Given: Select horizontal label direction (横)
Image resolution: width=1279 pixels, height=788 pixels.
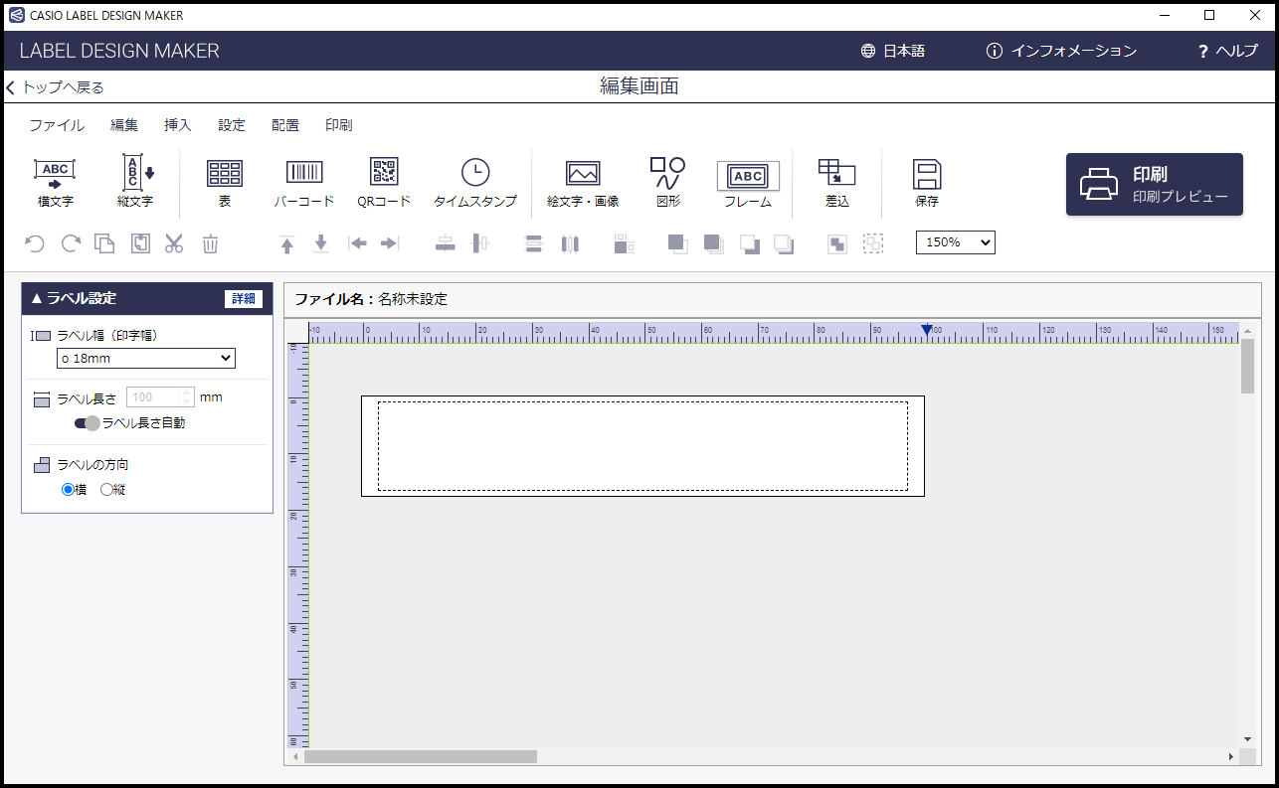Looking at the screenshot, I should pos(68,489).
